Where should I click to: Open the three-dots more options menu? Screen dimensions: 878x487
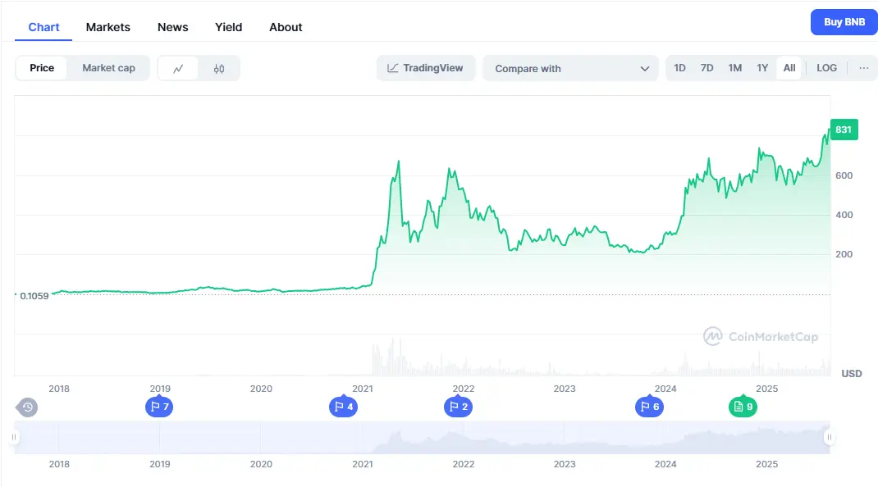(863, 68)
